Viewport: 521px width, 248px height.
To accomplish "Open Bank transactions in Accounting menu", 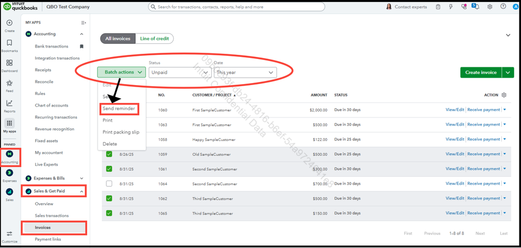I will pyautogui.click(x=52, y=46).
